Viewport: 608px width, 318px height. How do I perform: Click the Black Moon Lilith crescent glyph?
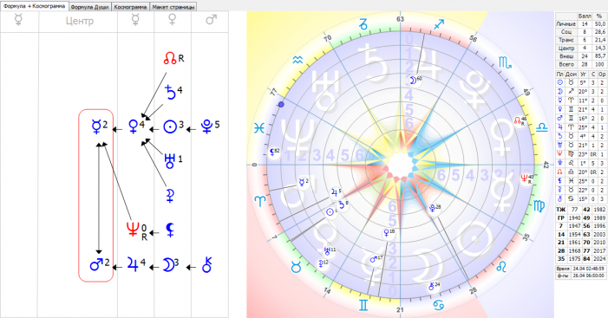(x=169, y=230)
